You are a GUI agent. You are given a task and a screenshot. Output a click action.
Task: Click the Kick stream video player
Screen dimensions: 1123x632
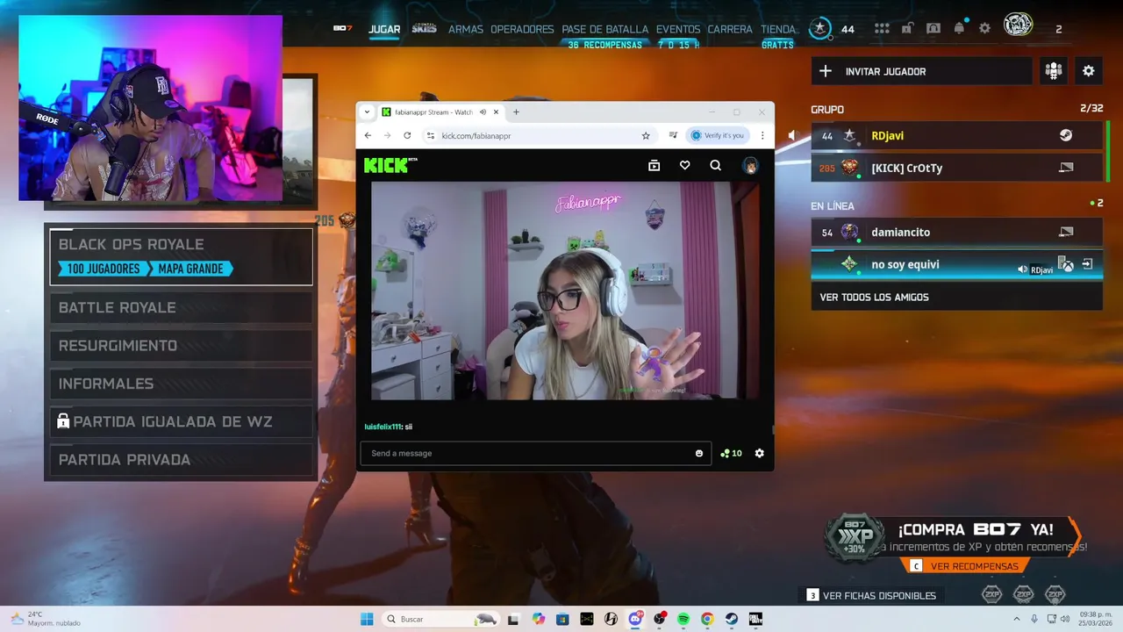coord(566,291)
